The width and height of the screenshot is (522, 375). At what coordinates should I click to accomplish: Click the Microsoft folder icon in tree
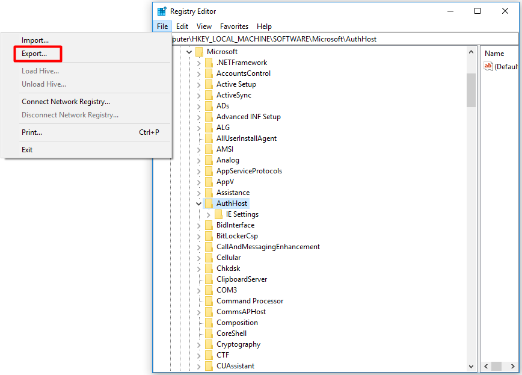[x=199, y=52]
